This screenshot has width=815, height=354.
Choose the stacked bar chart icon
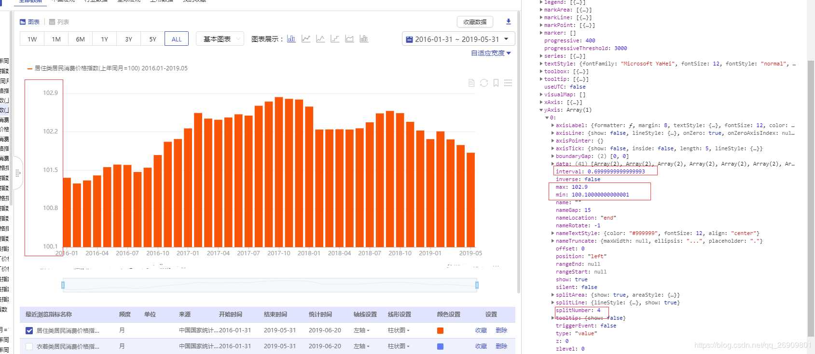coord(363,39)
